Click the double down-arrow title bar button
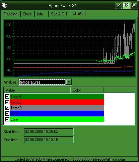This screenshot has height=162, width=139. pos(126,5)
